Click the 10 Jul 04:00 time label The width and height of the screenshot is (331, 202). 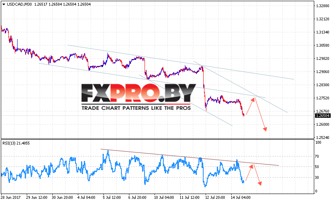click(164, 198)
